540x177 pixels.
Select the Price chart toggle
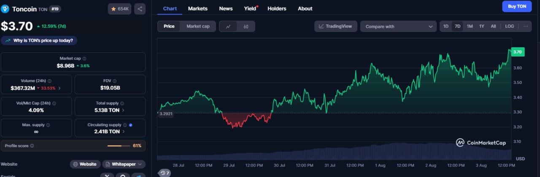(169, 26)
